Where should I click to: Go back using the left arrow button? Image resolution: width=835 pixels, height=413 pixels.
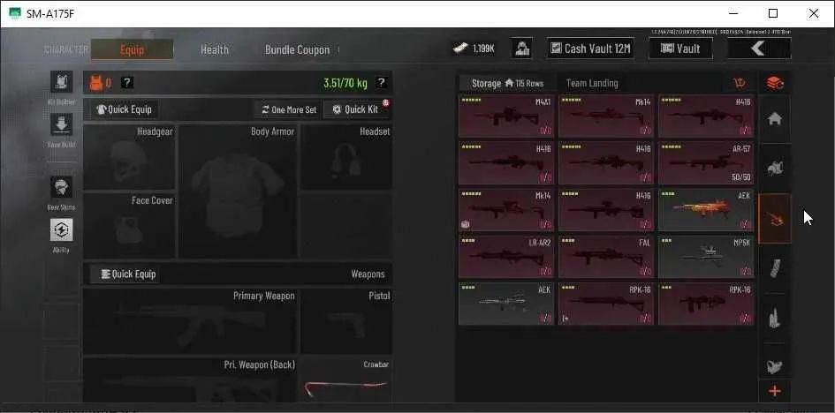pyautogui.click(x=759, y=49)
